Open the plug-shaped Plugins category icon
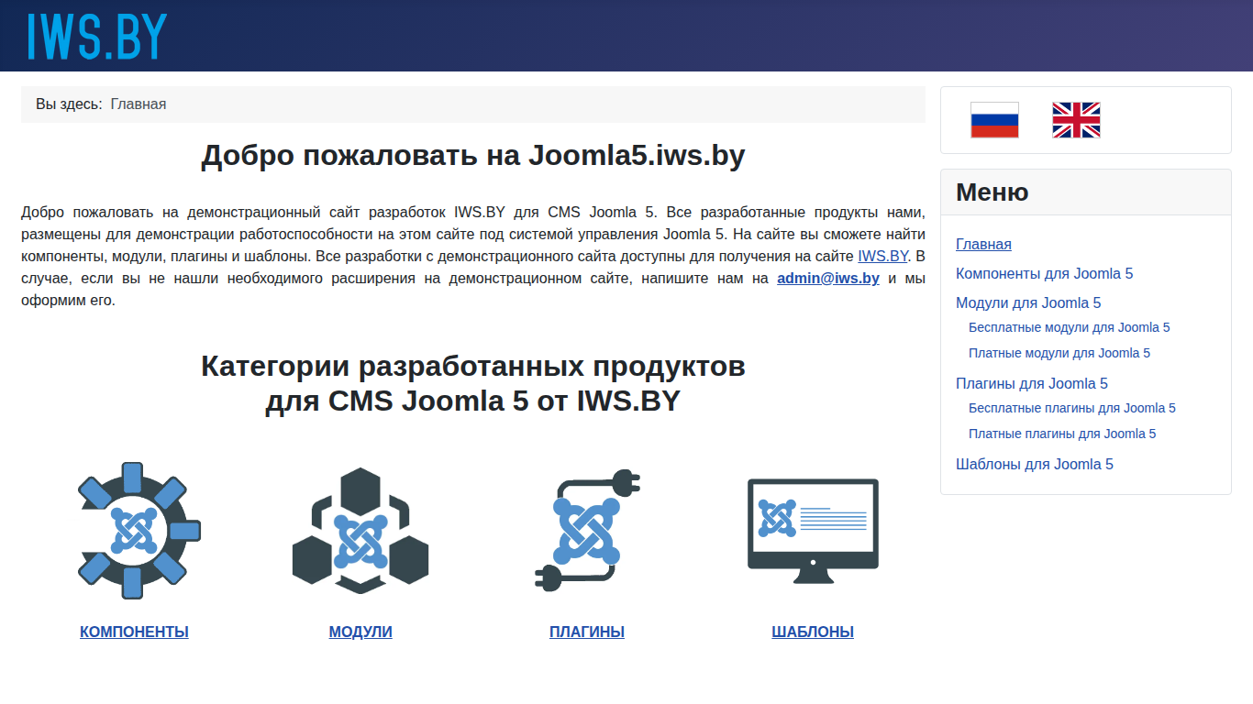This screenshot has width=1253, height=704. (587, 531)
